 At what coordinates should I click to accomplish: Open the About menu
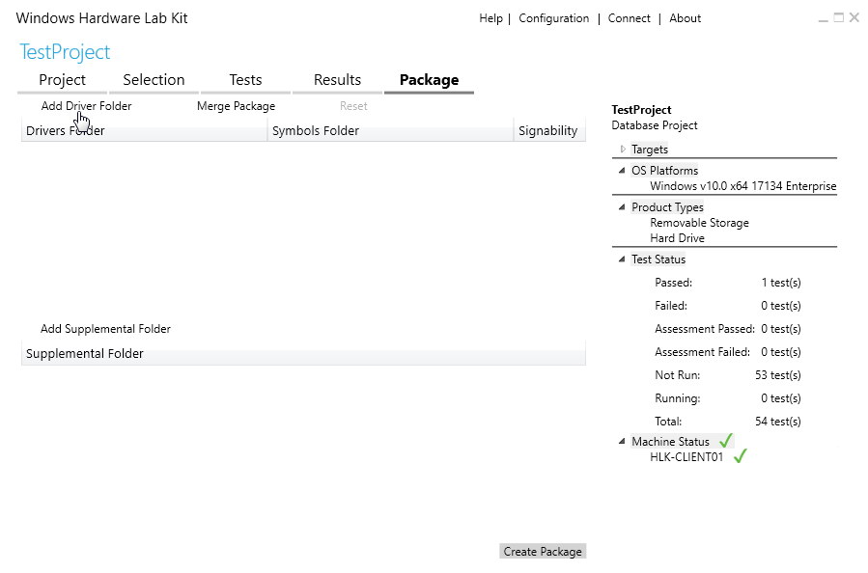click(x=685, y=18)
